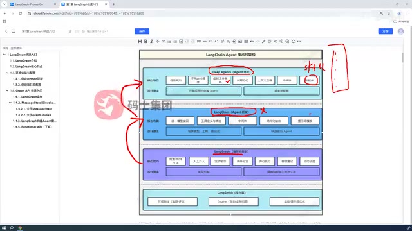Open the user avatar profile
Image resolution: width=412 pixels, height=231 pixels.
400,31
